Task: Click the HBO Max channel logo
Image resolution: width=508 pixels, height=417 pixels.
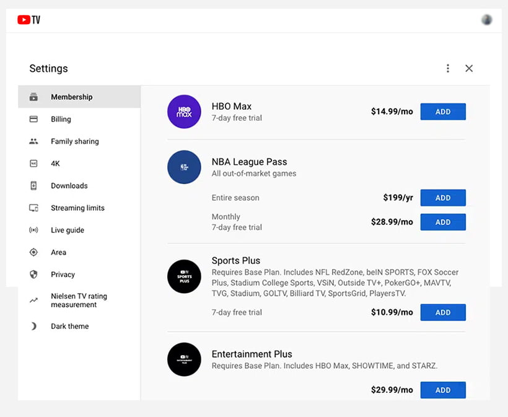Action: 184,112
